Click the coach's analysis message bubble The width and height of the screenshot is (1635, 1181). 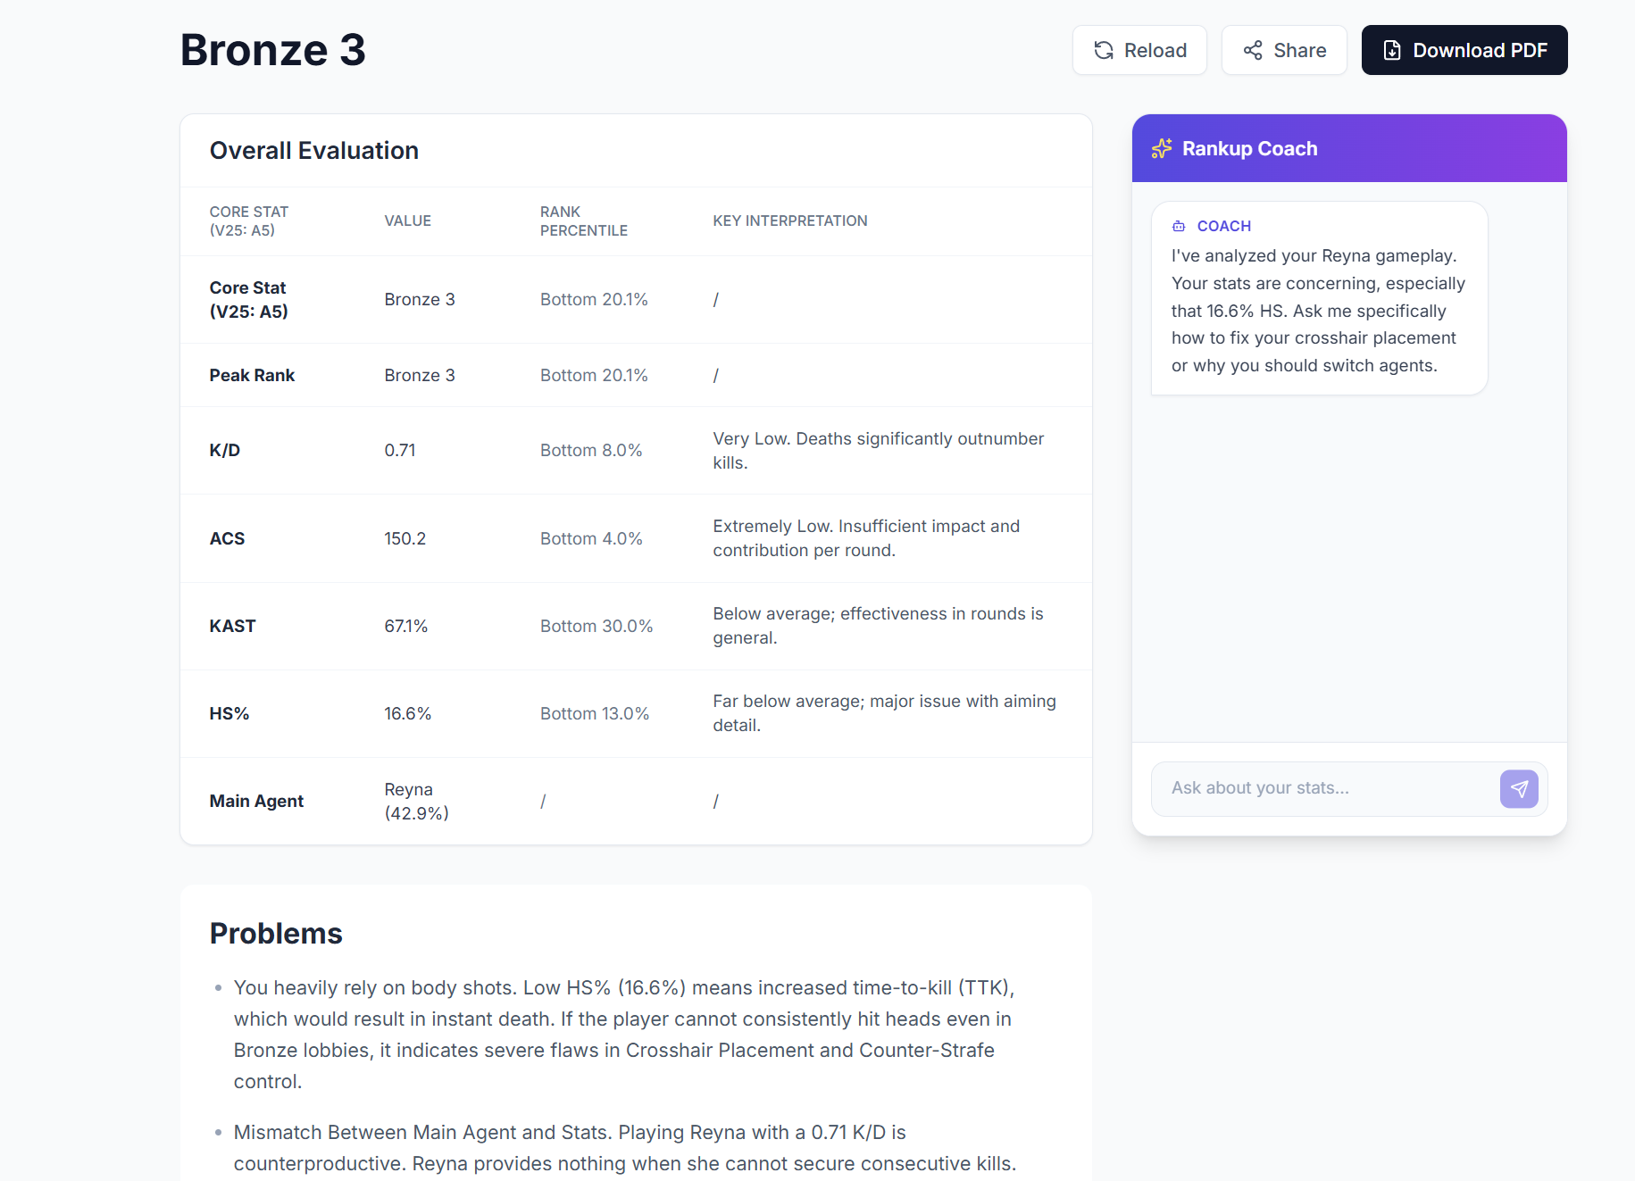pyautogui.click(x=1318, y=310)
